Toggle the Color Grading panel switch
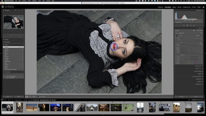This screenshot has height=116, width=206. (174, 71)
